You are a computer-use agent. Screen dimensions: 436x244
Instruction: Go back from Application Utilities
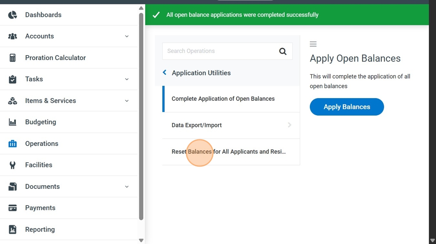[x=165, y=72]
